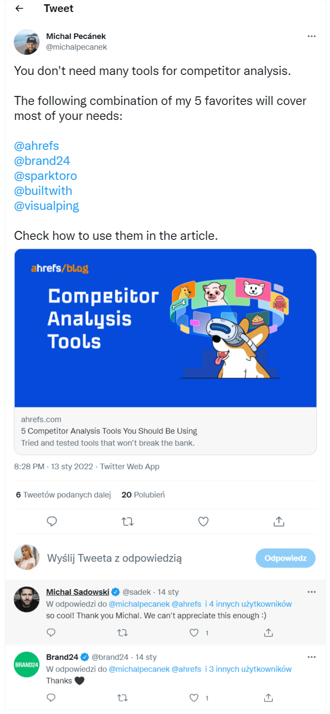Click the Competitor Analysis Tools article image
The height and width of the screenshot is (714, 330).
(x=165, y=328)
